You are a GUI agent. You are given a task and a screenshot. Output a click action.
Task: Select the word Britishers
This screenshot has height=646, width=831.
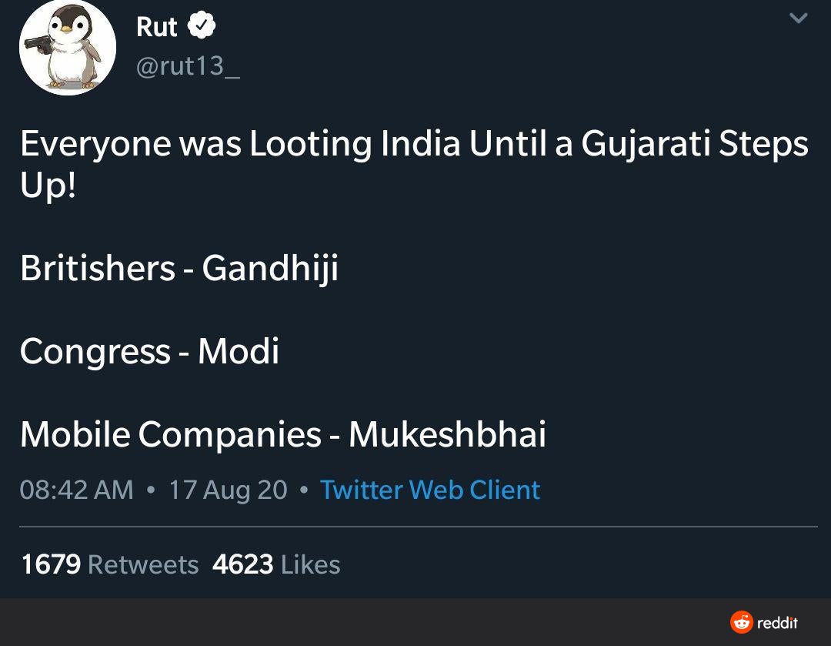pos(98,268)
